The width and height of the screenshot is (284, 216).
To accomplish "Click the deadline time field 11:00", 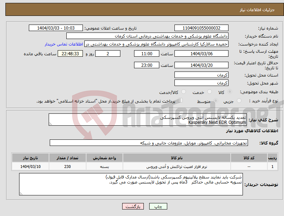I will click(x=147, y=53).
